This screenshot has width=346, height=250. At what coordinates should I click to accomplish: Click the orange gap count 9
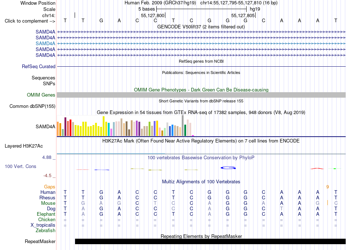(327, 187)
